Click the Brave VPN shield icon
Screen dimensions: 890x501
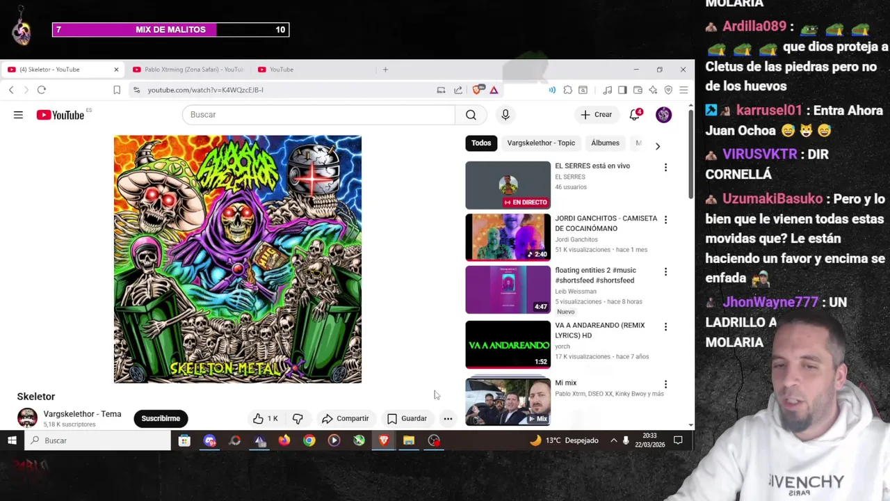(x=668, y=90)
